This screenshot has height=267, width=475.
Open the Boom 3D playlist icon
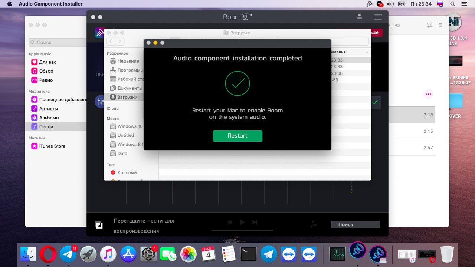point(314,224)
